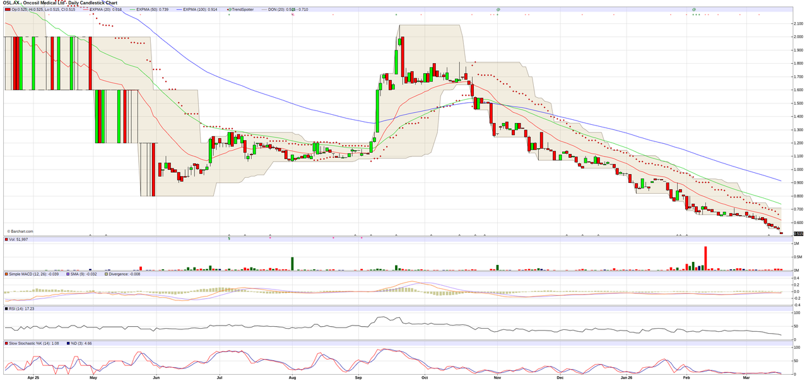Click the 0.5M volume axis label

(x=798, y=257)
